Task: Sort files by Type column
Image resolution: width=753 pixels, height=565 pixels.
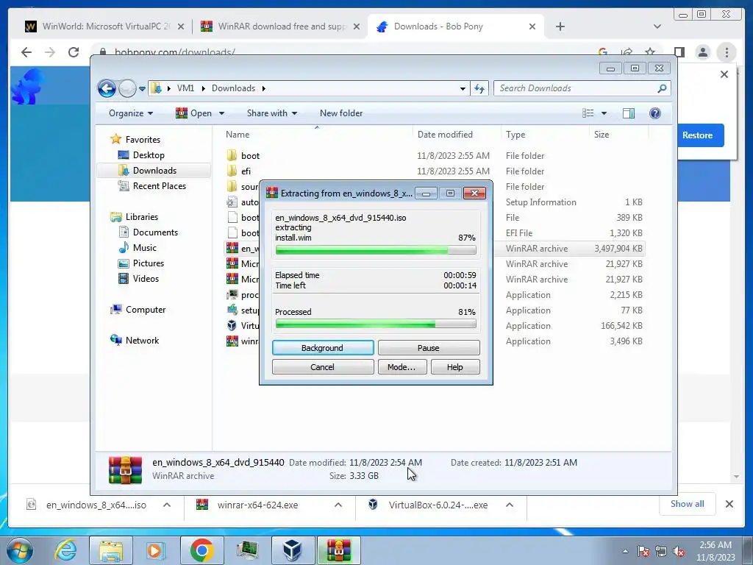Action: [515, 135]
